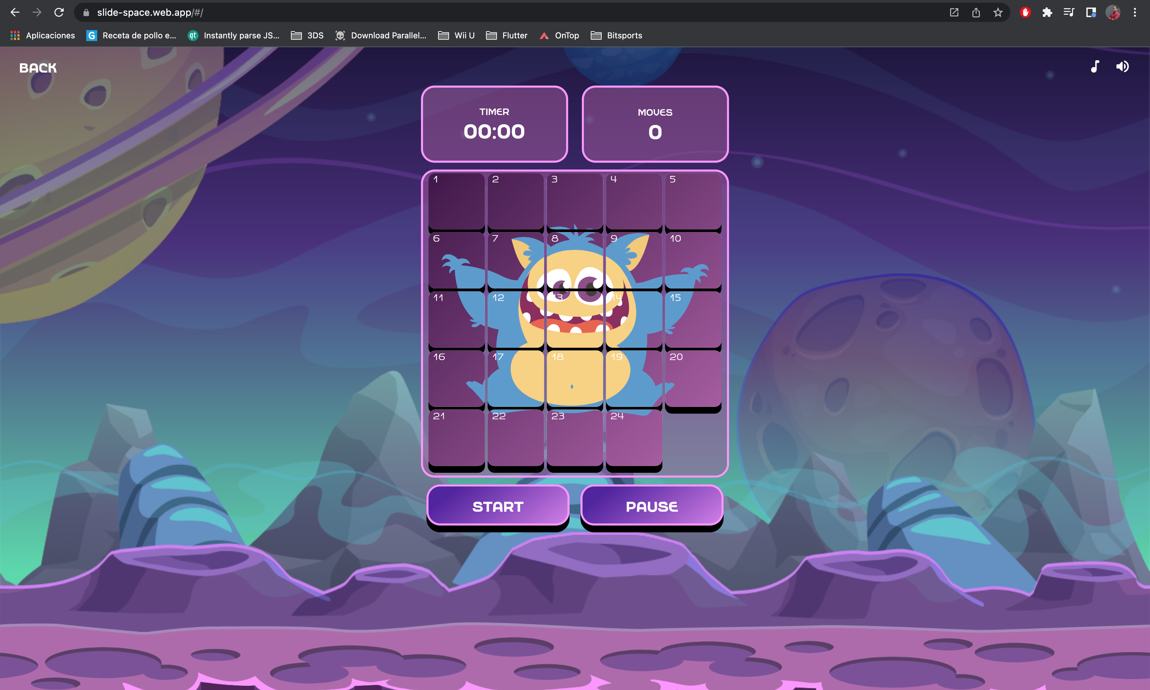Viewport: 1150px width, 690px height.
Task: Click the BACK button
Action: coord(38,68)
